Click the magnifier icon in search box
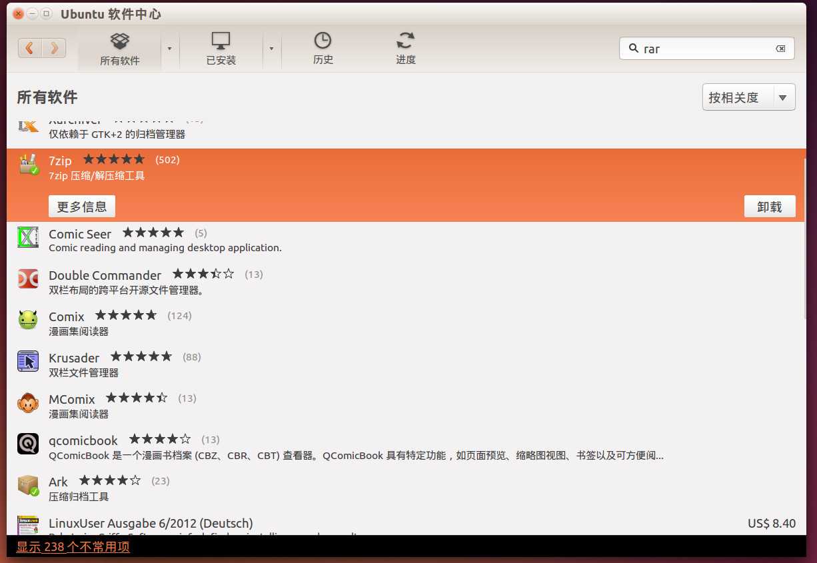This screenshot has height=563, width=817. pos(633,48)
